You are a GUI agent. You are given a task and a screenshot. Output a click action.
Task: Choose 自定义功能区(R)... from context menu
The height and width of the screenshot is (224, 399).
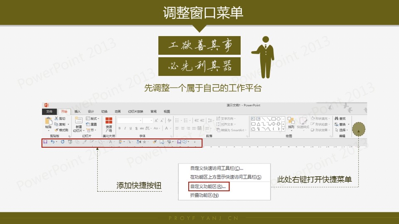208,186
